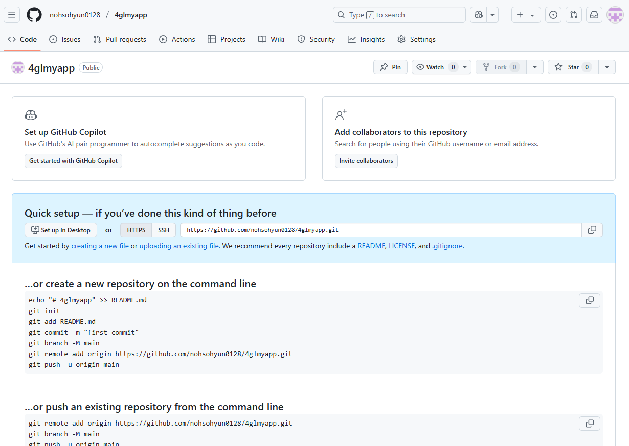This screenshot has width=629, height=446.
Task: Open Copilot chat icon in header
Action: [479, 15]
